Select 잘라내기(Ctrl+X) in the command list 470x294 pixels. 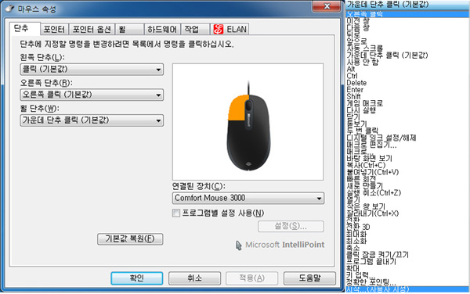click(x=373, y=213)
